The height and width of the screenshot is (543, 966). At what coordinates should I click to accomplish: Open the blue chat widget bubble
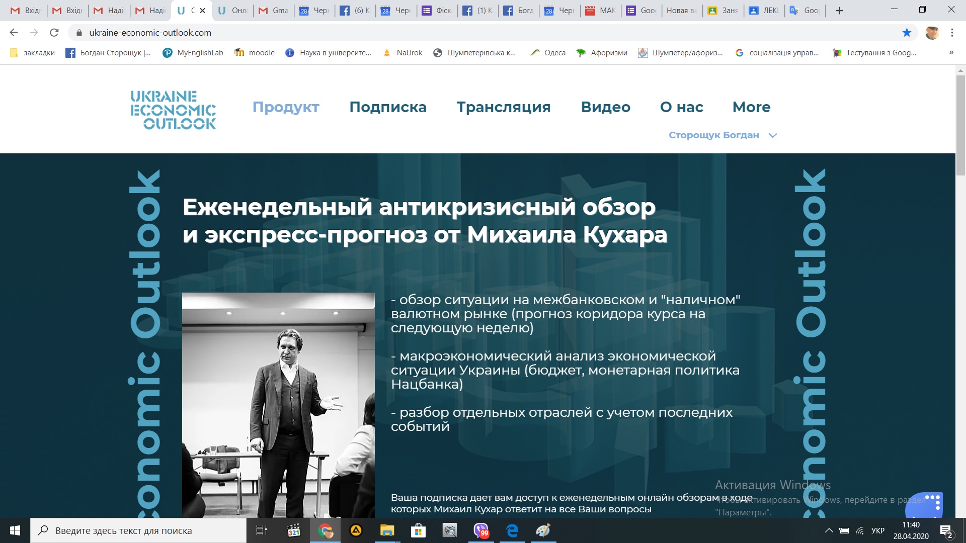pos(924,505)
